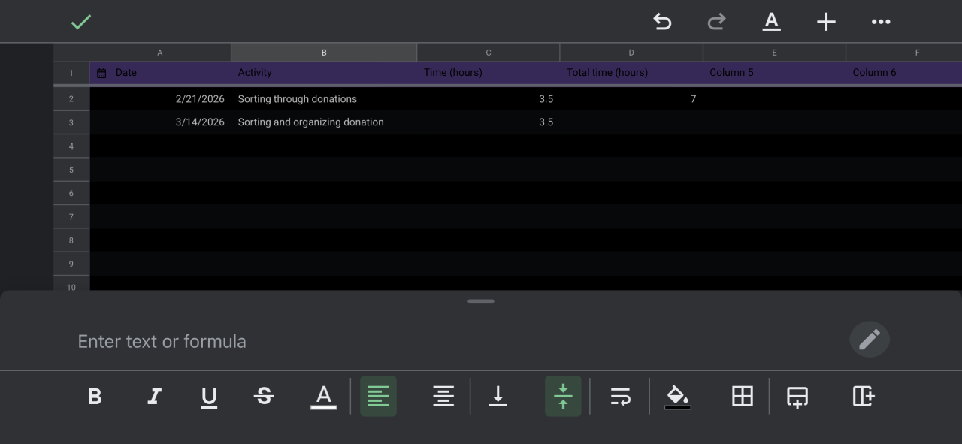Open text formatting options from the top bar
The height and width of the screenshot is (444, 962).
tap(771, 22)
